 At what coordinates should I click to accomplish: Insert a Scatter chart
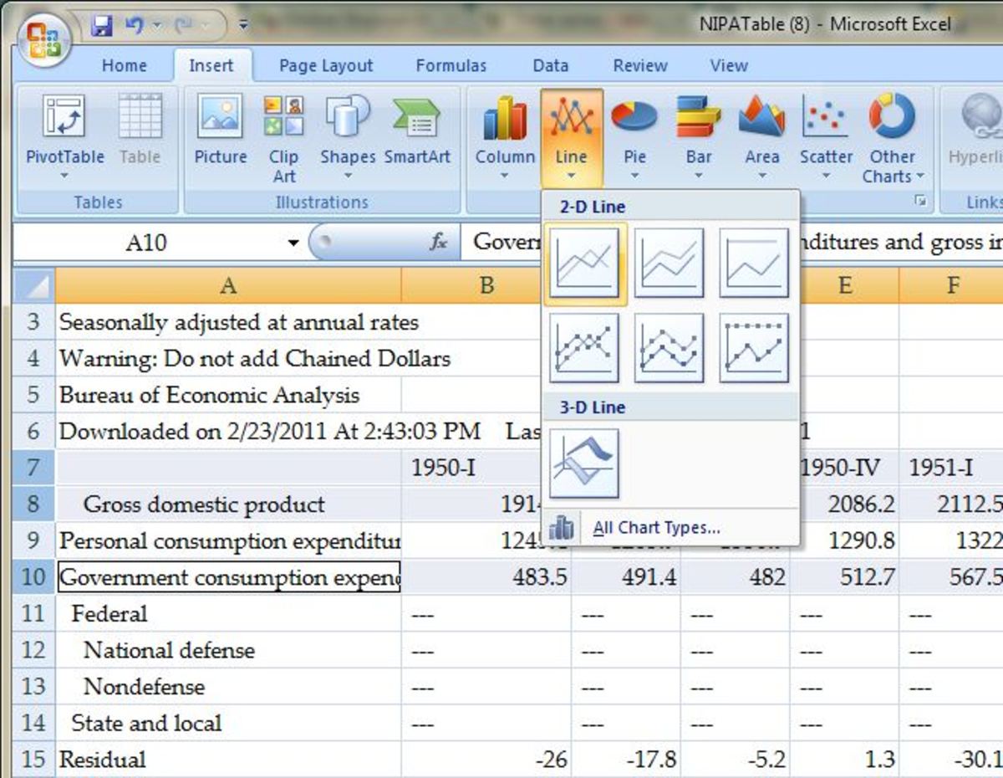click(825, 134)
